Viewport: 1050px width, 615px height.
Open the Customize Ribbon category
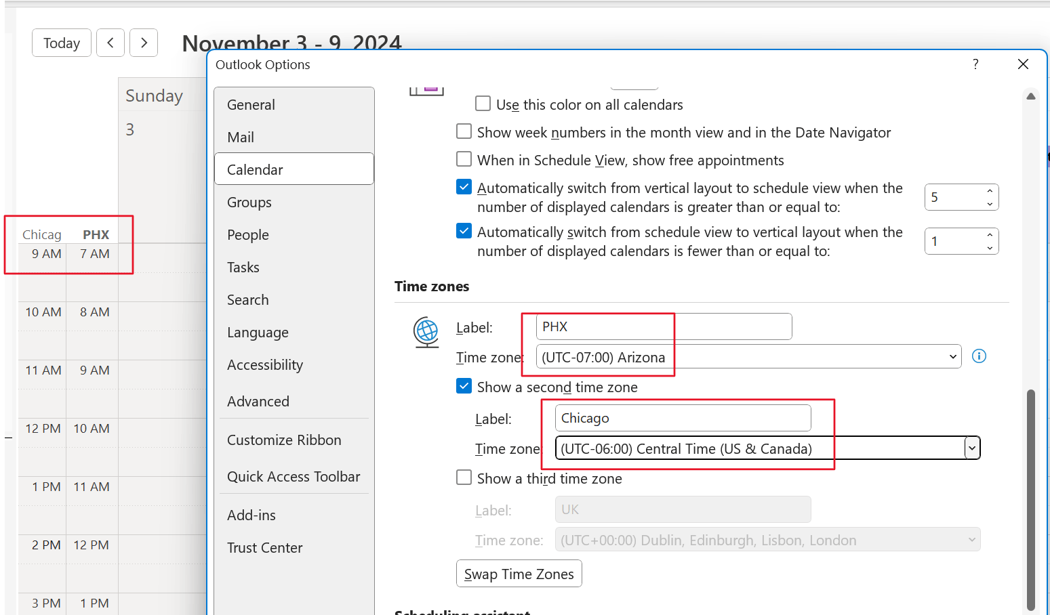(294, 440)
